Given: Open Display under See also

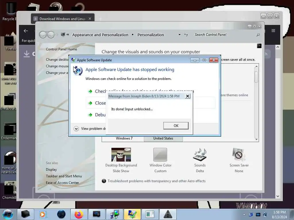Looking at the screenshot, I should [51, 170].
